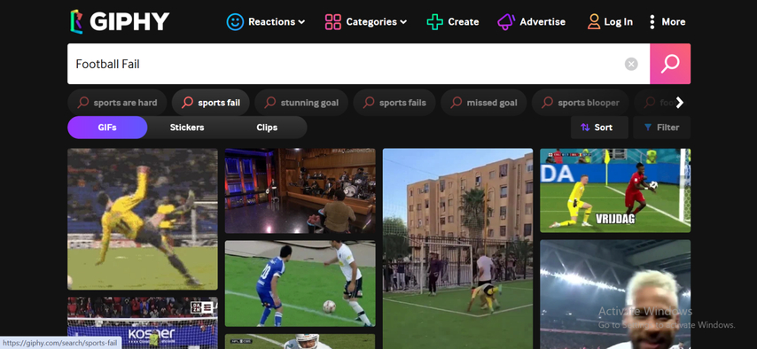Click the magnifier icon in 'stunning goal' chip
Screen dimensions: 757x349
[270, 103]
